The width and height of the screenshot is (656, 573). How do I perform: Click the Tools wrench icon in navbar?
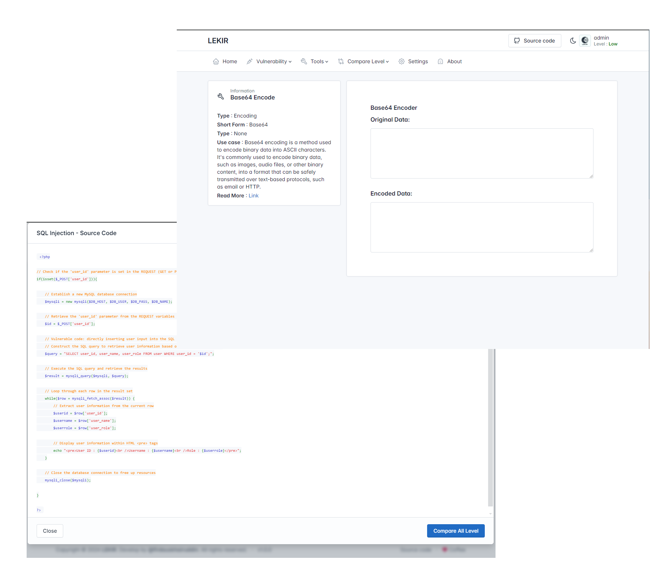pos(304,61)
